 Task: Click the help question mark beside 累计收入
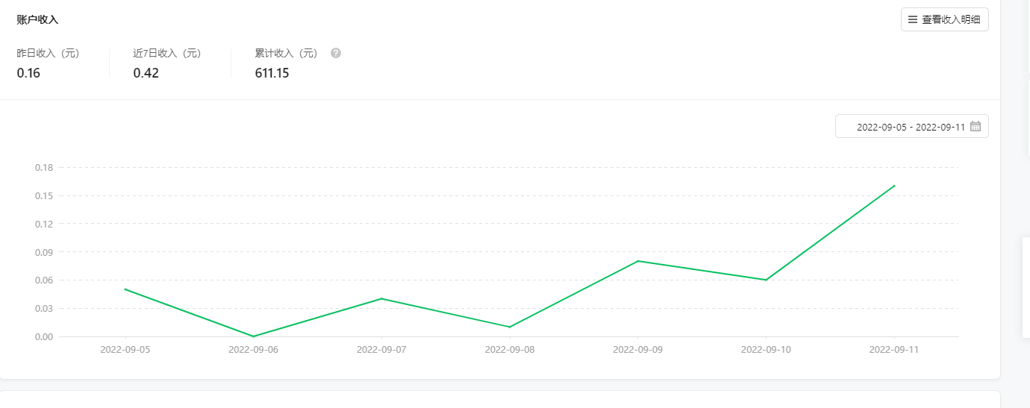click(336, 53)
